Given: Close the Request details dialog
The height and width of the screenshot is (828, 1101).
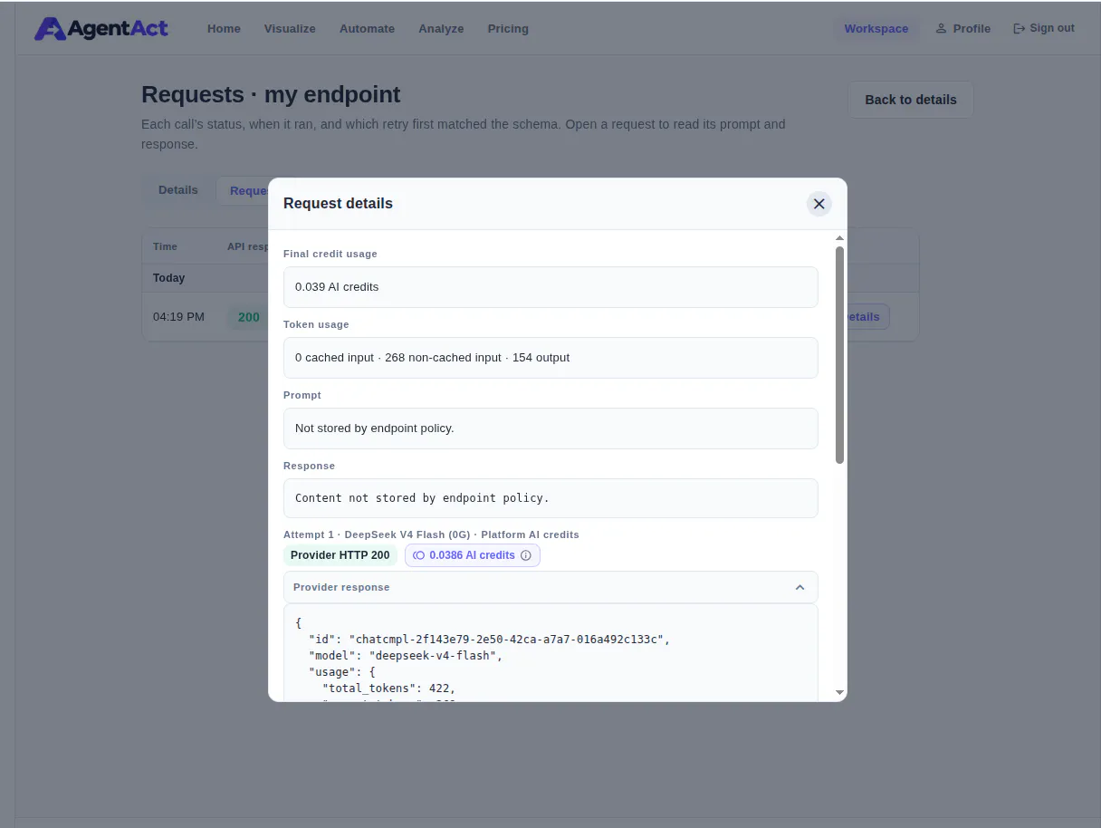Looking at the screenshot, I should (x=819, y=204).
